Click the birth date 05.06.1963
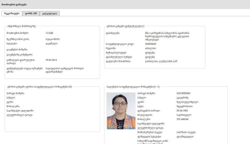The height and width of the screenshot is (144, 250). coord(182,111)
